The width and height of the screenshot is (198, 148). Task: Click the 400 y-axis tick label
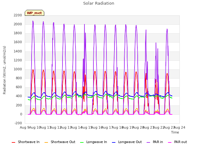tap(19, 96)
